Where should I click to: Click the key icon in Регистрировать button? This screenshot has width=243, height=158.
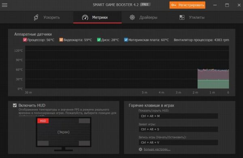tap(174, 5)
